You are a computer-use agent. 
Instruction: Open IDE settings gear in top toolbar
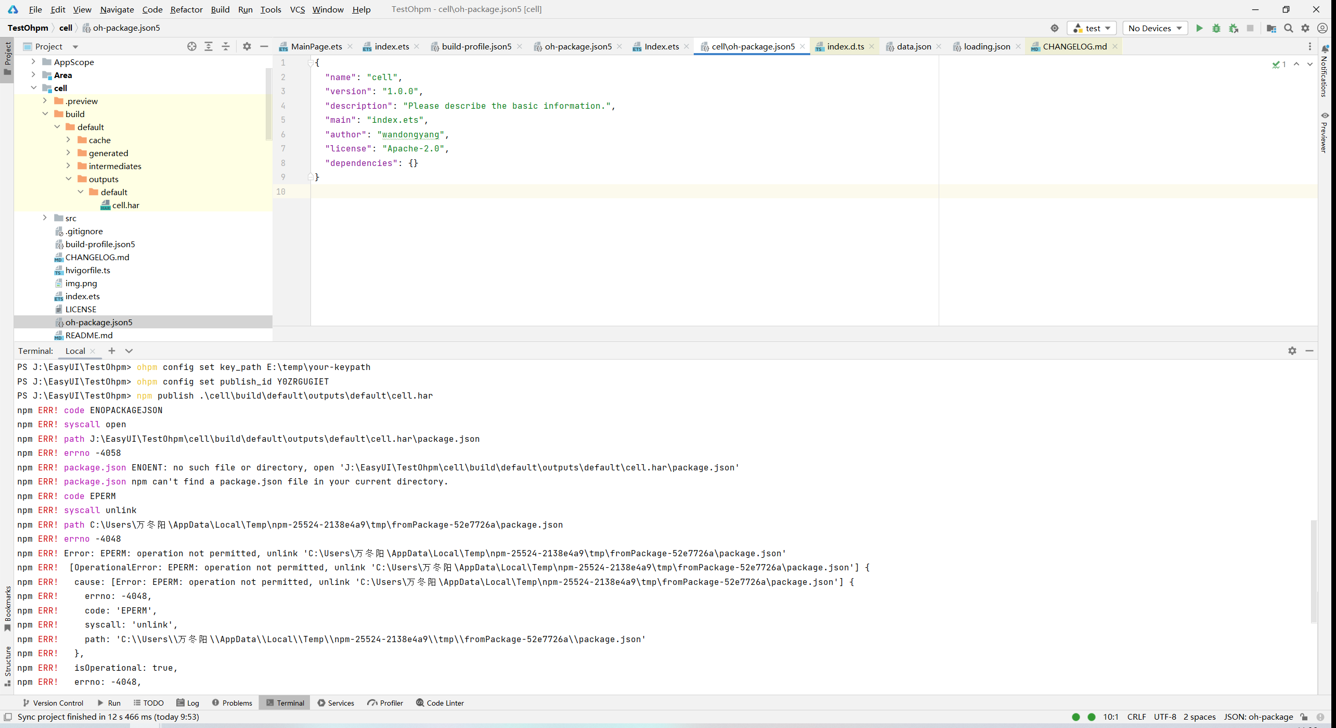[1305, 28]
